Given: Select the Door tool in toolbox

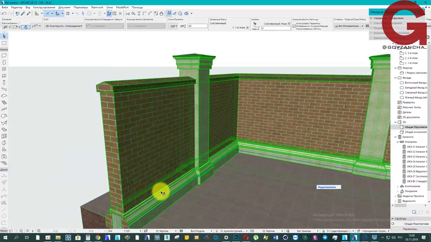Looking at the screenshot, I should click(4, 62).
